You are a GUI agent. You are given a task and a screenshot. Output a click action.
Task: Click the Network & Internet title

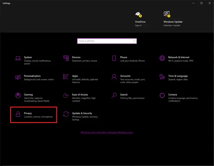point(179,57)
